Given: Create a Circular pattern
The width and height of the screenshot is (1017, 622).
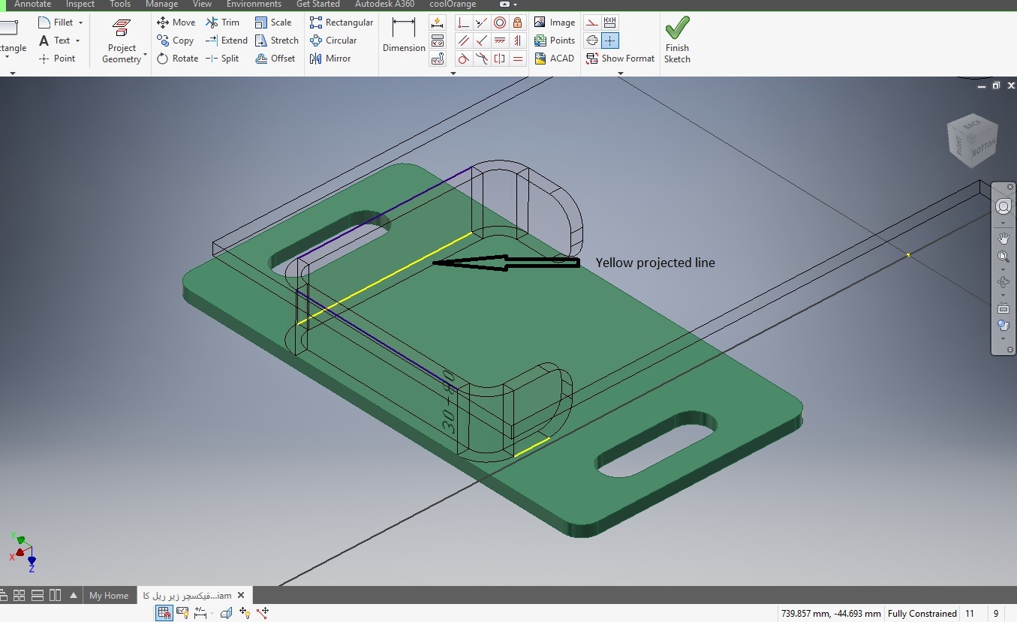Looking at the screenshot, I should pos(333,41).
